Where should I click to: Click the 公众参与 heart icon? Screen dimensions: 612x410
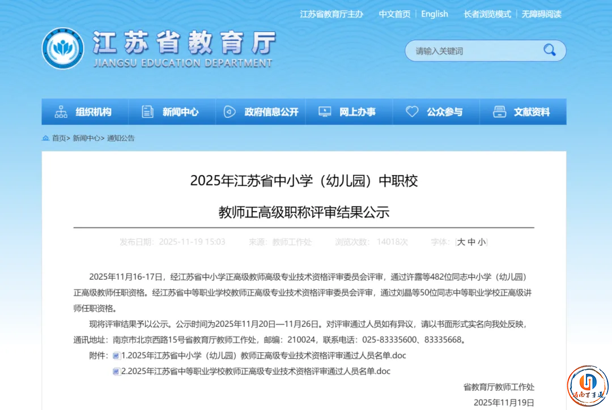[x=412, y=112]
